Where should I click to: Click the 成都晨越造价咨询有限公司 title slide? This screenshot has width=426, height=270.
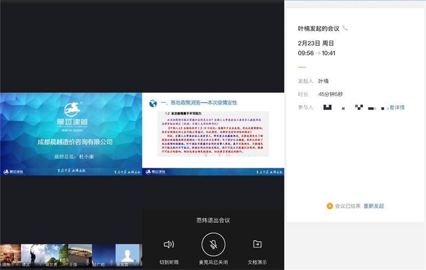[71, 134]
